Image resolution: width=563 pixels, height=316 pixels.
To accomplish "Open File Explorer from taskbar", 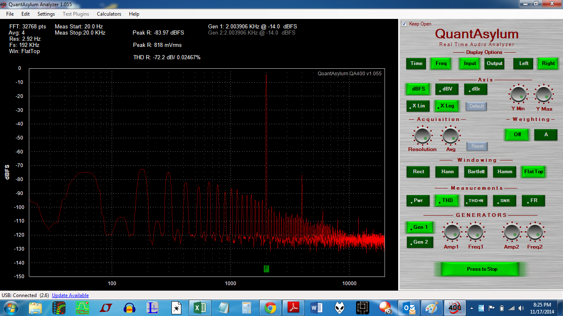I will coord(35,308).
